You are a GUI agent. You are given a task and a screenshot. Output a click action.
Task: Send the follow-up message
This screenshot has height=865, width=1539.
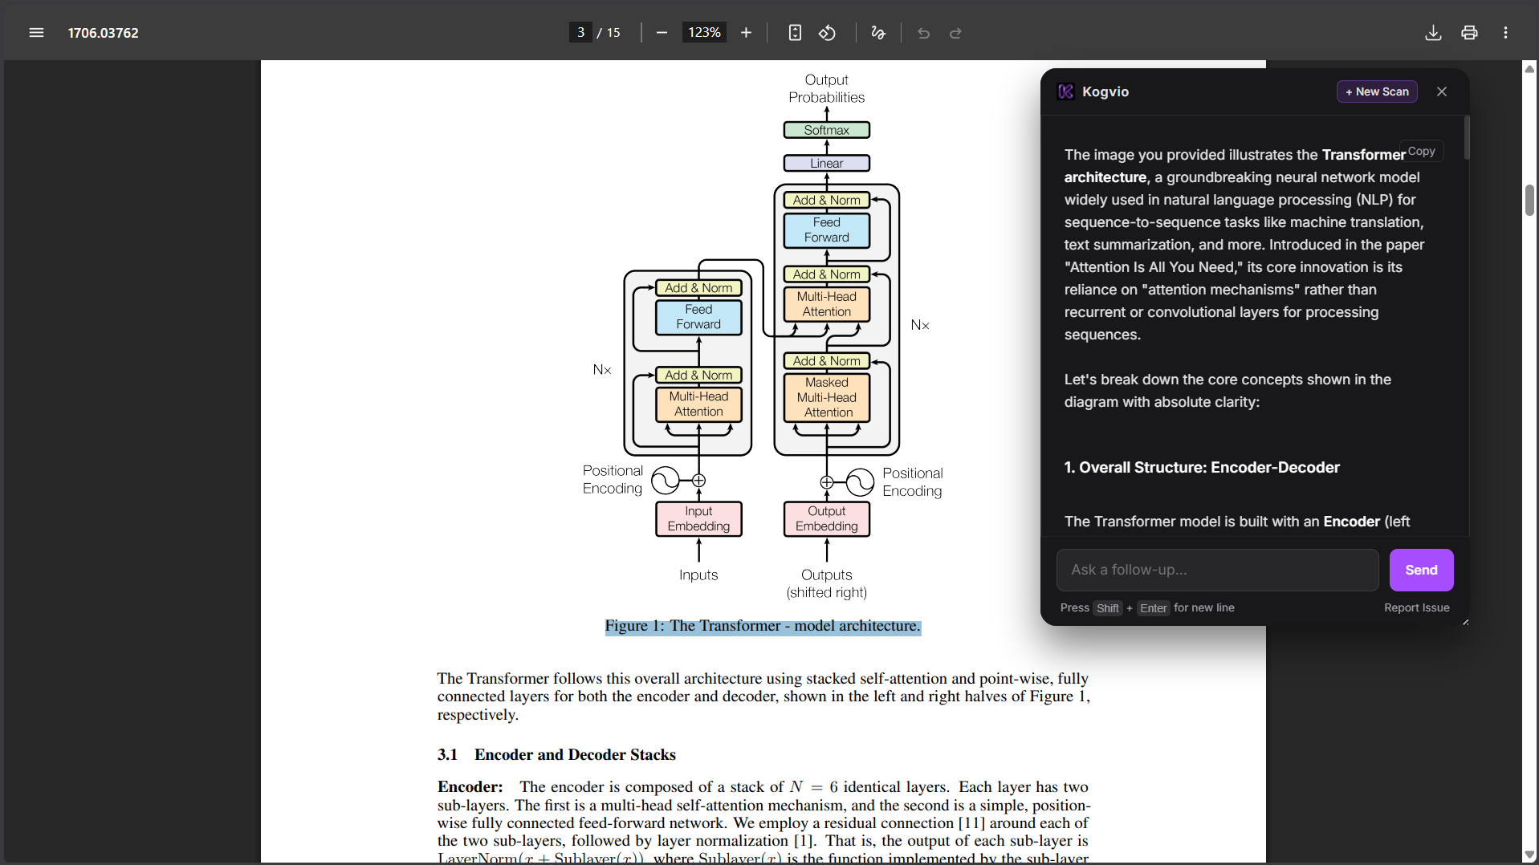pyautogui.click(x=1421, y=570)
